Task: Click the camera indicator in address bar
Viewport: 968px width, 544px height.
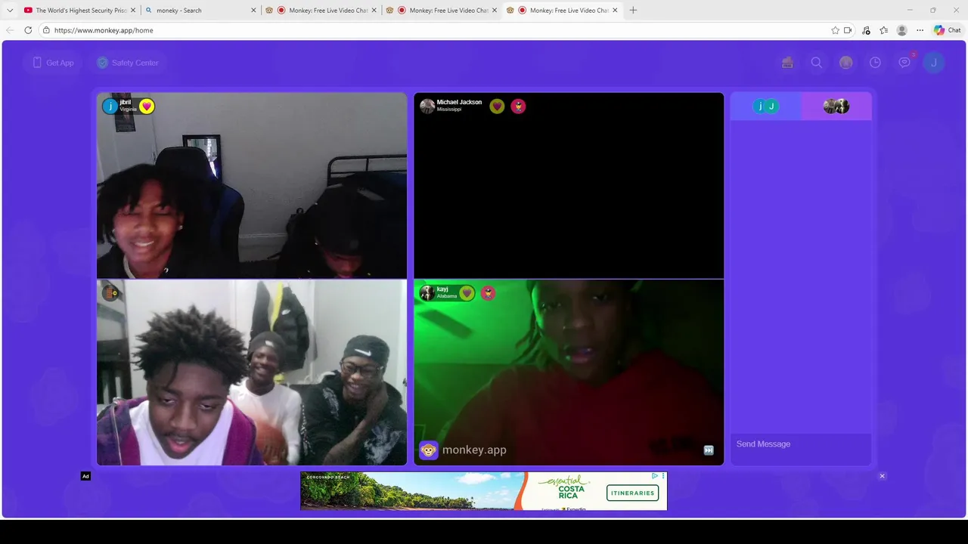Action: [x=848, y=30]
